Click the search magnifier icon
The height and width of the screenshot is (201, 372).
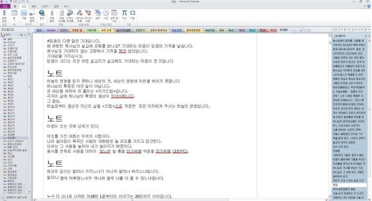point(366,30)
